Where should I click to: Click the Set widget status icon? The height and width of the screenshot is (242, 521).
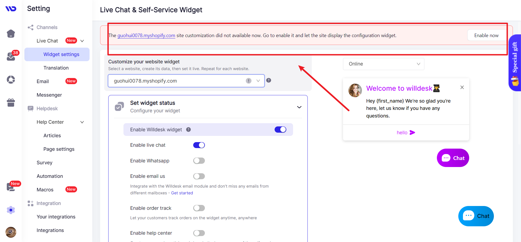[x=119, y=107]
